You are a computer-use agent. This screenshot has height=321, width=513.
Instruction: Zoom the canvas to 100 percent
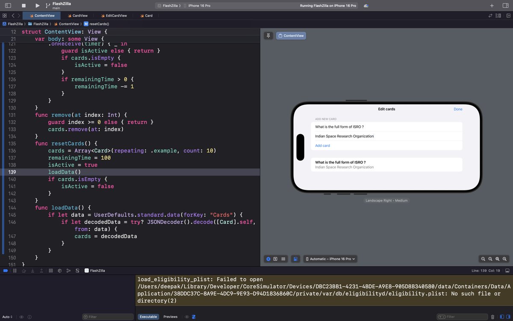[x=490, y=259]
